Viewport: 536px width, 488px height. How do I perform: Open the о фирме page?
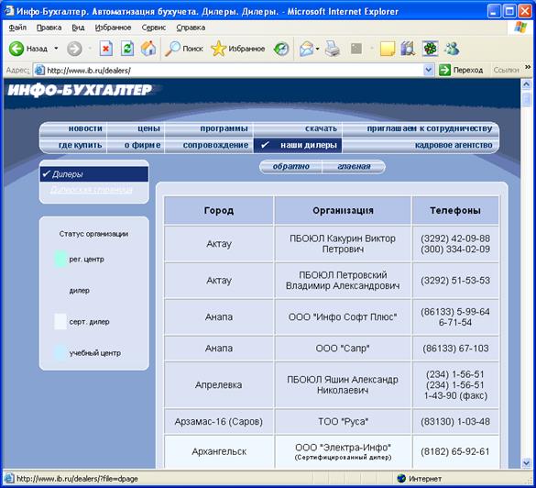coord(143,145)
